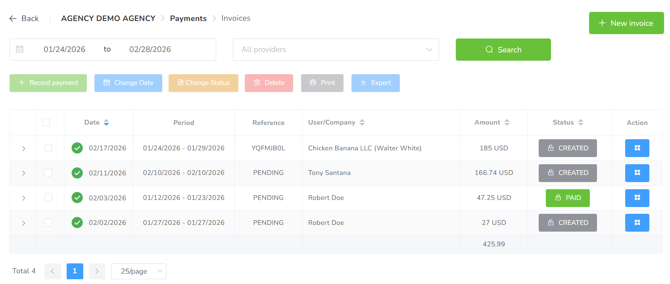
Task: Click the start date field 01/24/2026
Action: [x=65, y=50]
